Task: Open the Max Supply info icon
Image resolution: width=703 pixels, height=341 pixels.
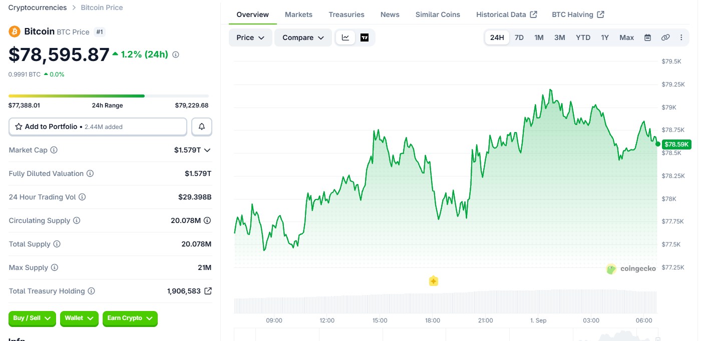Action: (55, 267)
